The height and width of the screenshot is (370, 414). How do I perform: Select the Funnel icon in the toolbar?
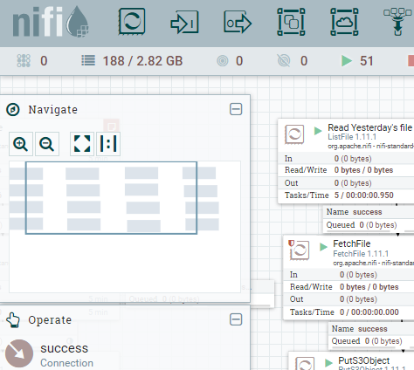(398, 22)
